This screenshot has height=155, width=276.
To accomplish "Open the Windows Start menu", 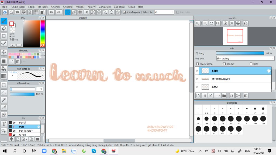I will (x=5, y=151).
